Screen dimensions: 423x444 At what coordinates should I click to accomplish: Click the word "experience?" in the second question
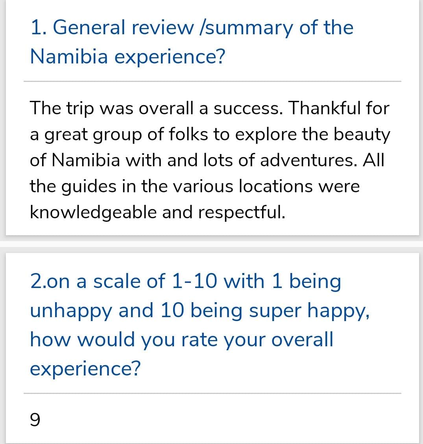(x=85, y=368)
